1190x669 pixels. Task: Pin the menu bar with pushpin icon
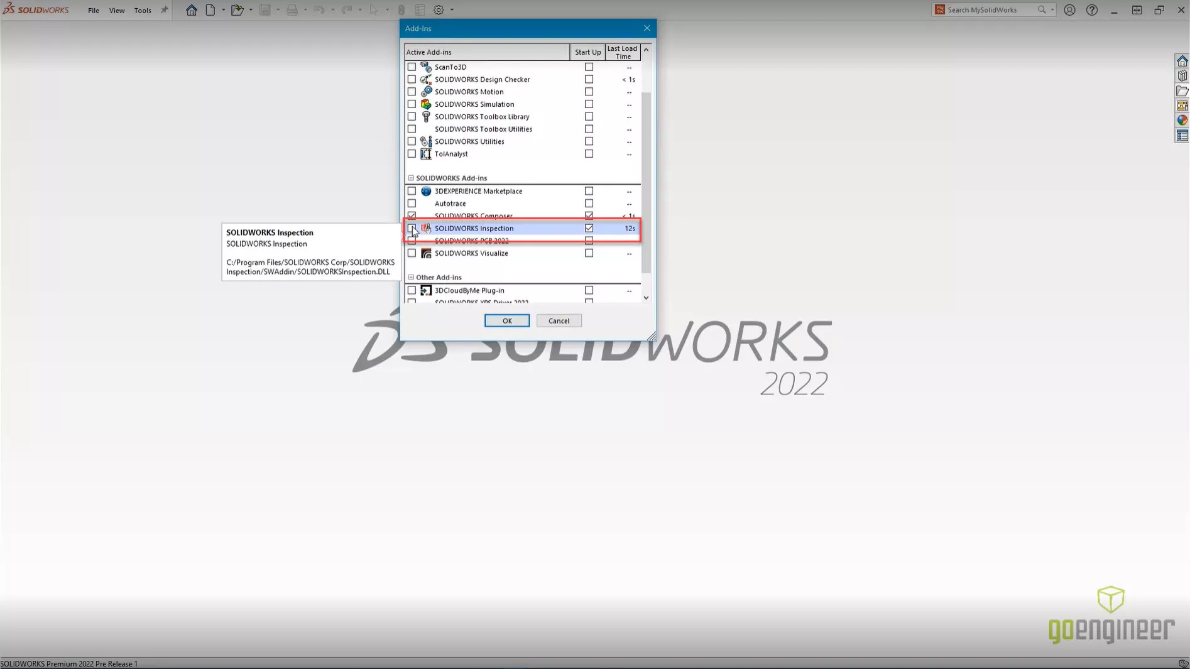pos(165,10)
